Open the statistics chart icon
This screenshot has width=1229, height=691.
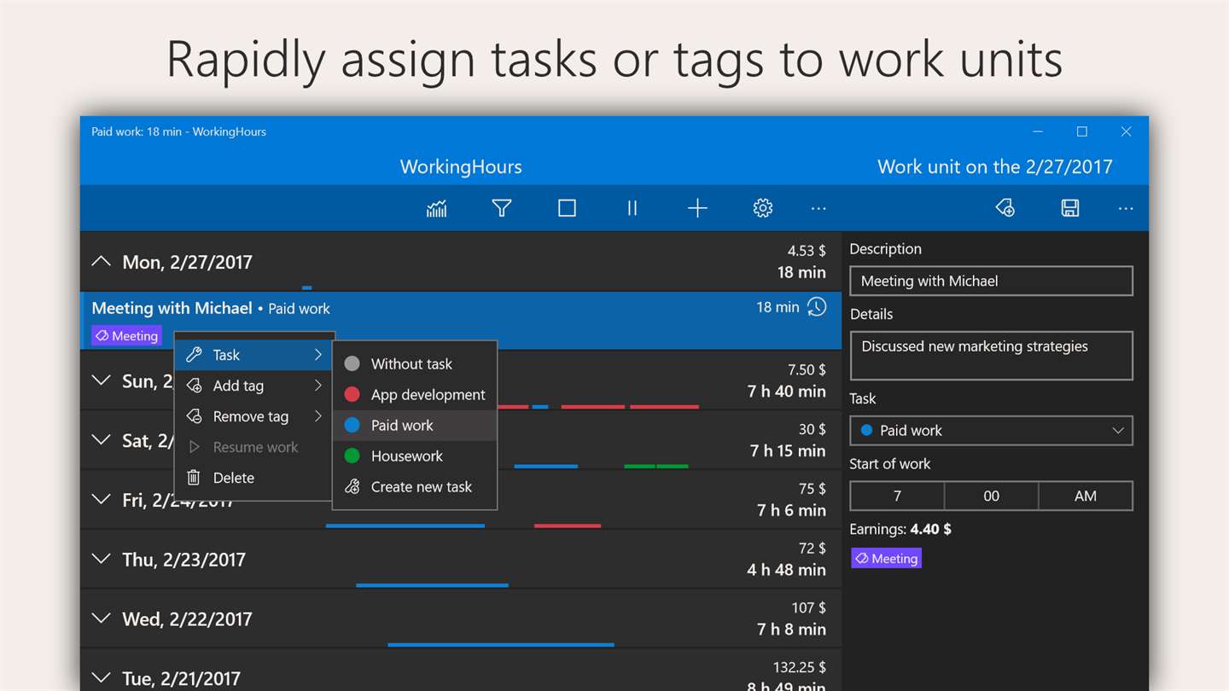click(436, 208)
